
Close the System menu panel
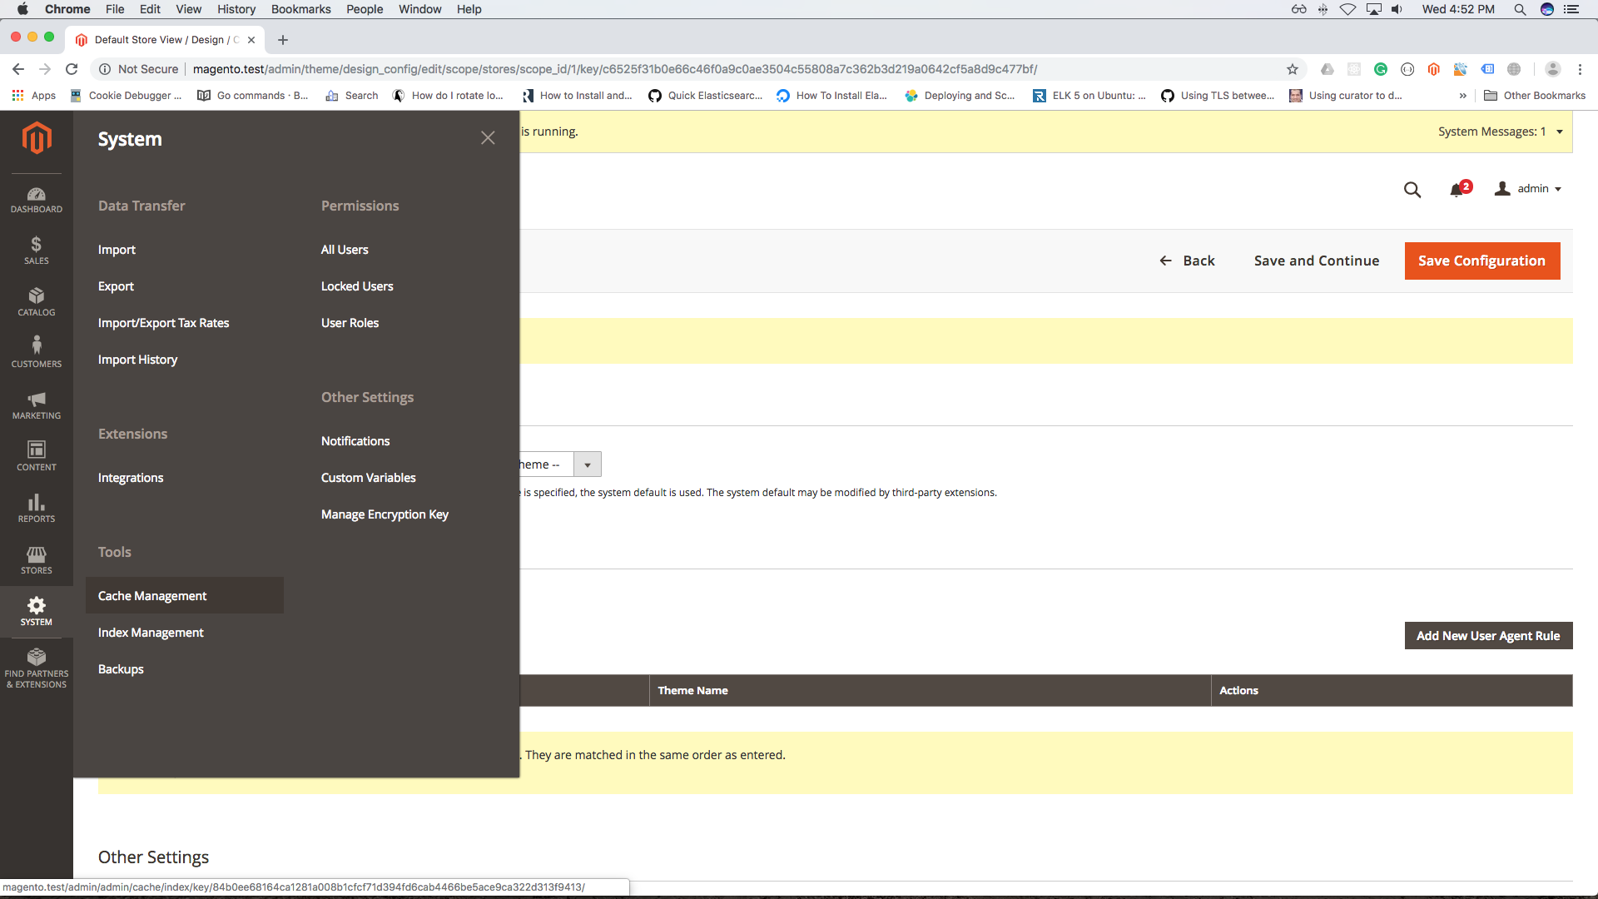click(488, 138)
